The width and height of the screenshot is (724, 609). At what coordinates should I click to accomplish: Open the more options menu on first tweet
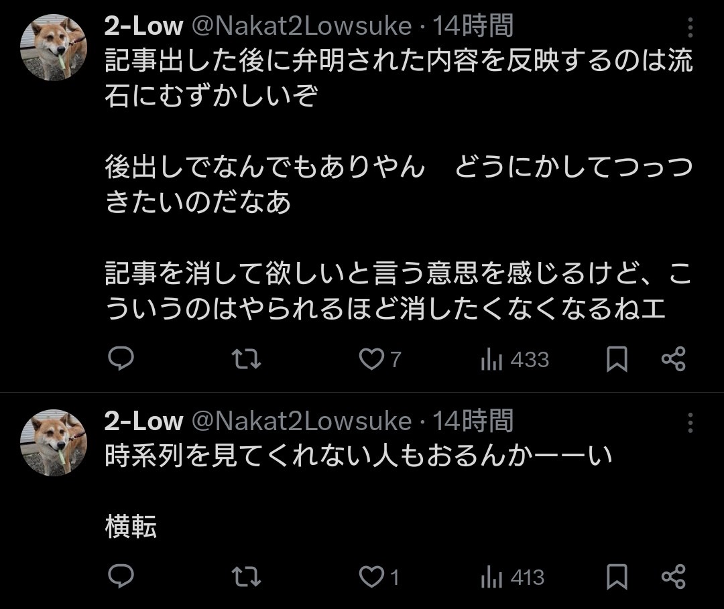[690, 28]
